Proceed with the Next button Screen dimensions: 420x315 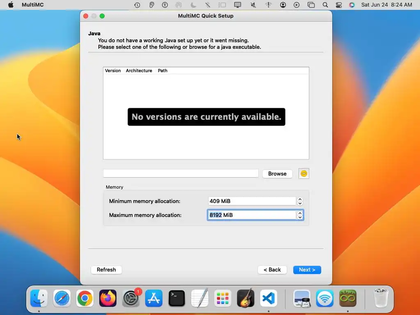[x=307, y=270]
